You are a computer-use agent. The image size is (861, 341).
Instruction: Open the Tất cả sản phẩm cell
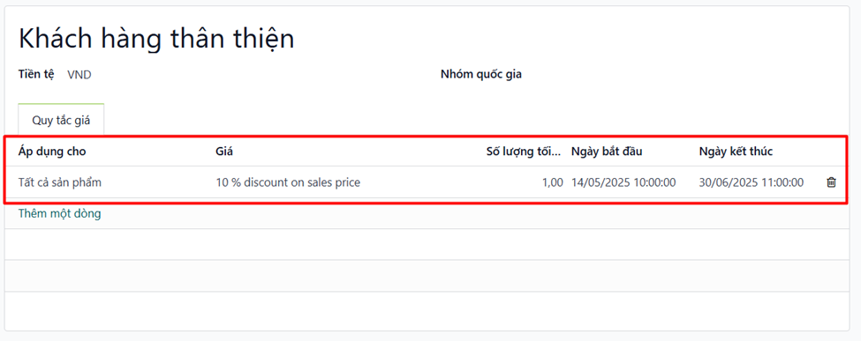coord(60,182)
